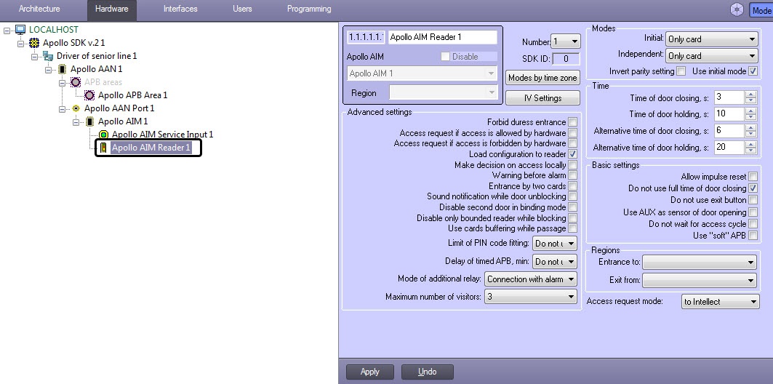Click the reader name input field
Image resolution: width=773 pixels, height=384 pixels.
pyautogui.click(x=443, y=37)
